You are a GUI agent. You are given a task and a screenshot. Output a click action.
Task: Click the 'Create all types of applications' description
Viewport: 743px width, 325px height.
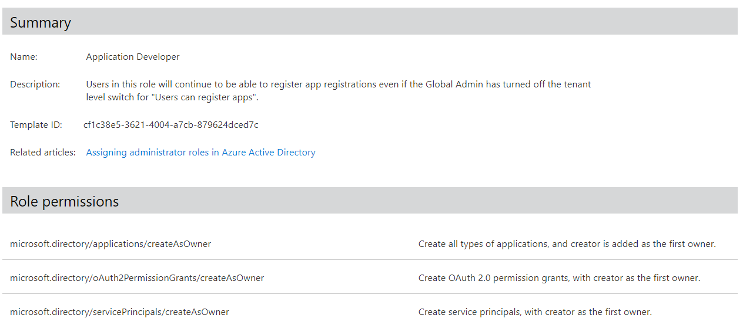click(567, 244)
